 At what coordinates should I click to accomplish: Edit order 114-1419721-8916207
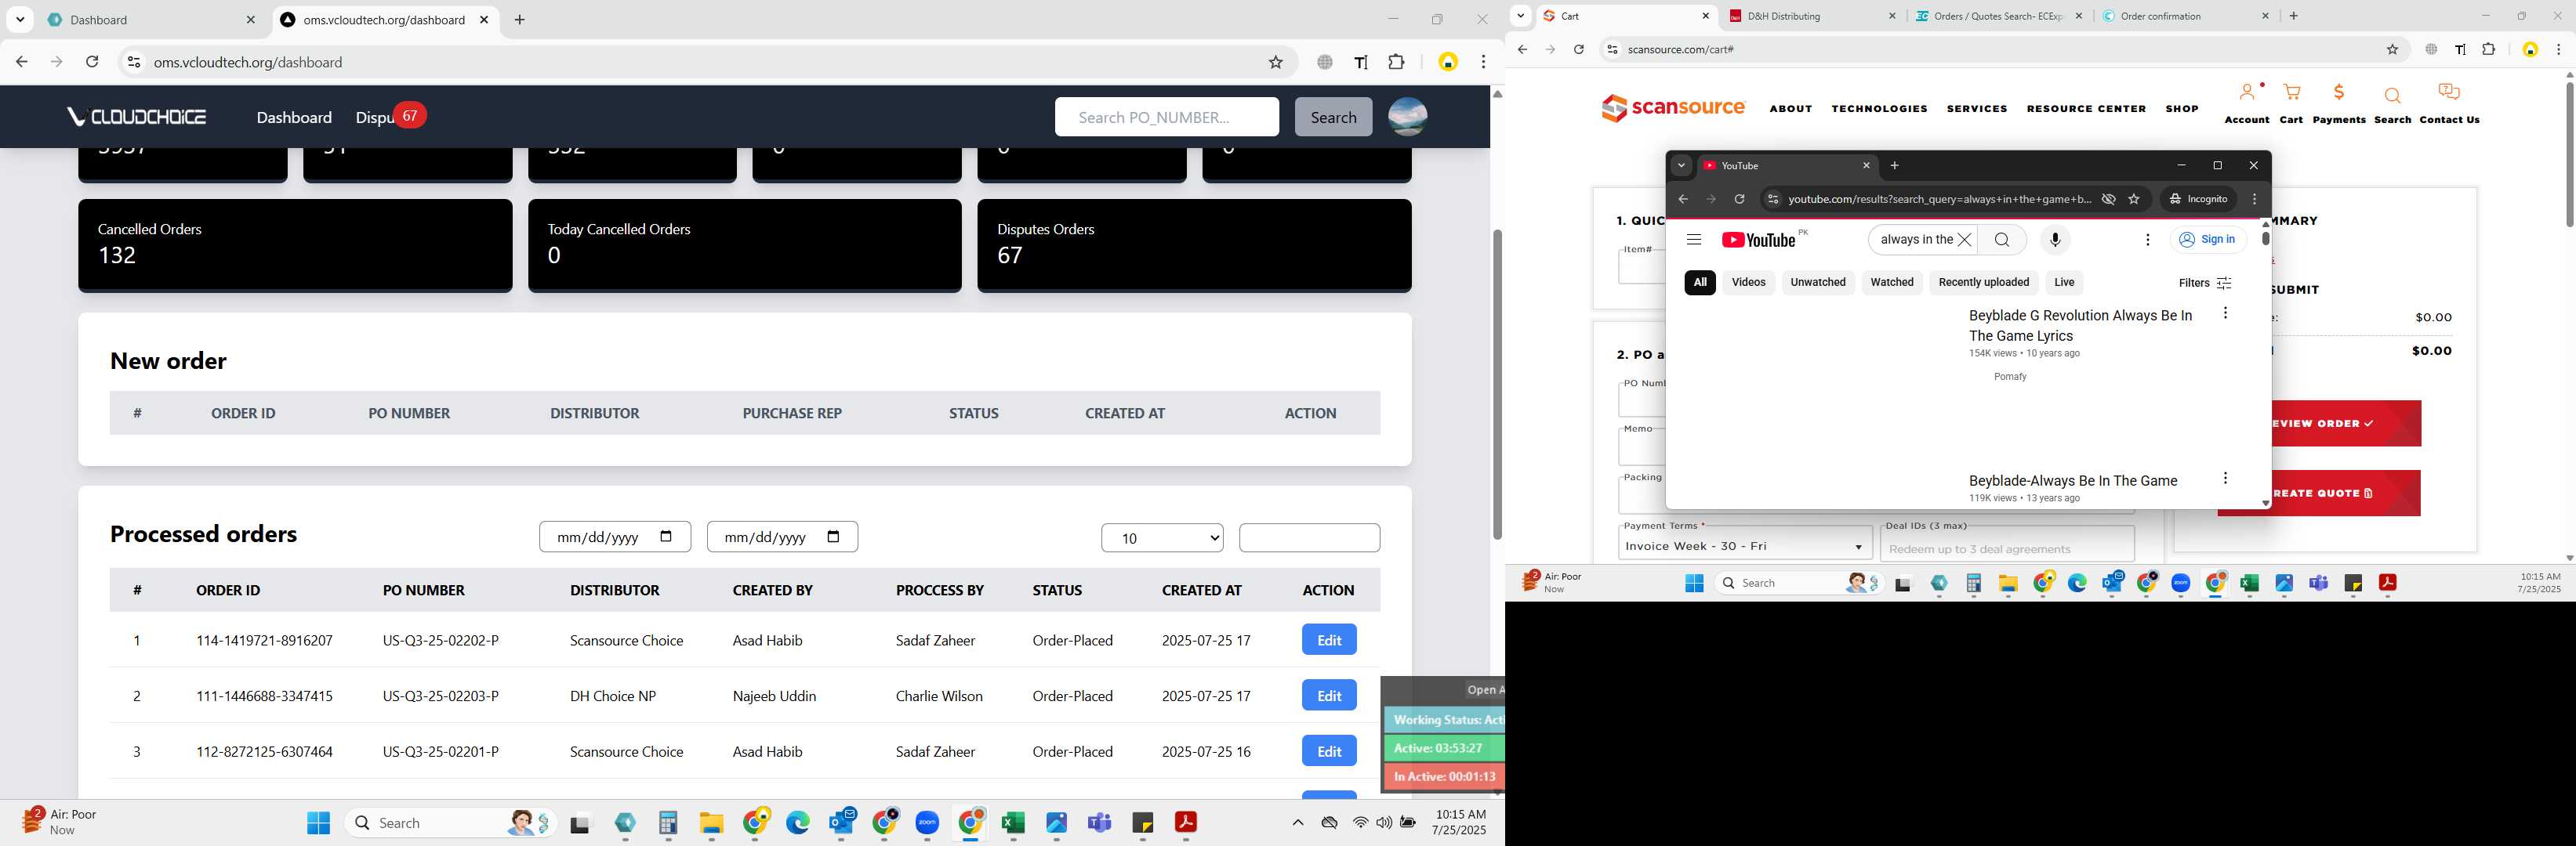[1329, 640]
